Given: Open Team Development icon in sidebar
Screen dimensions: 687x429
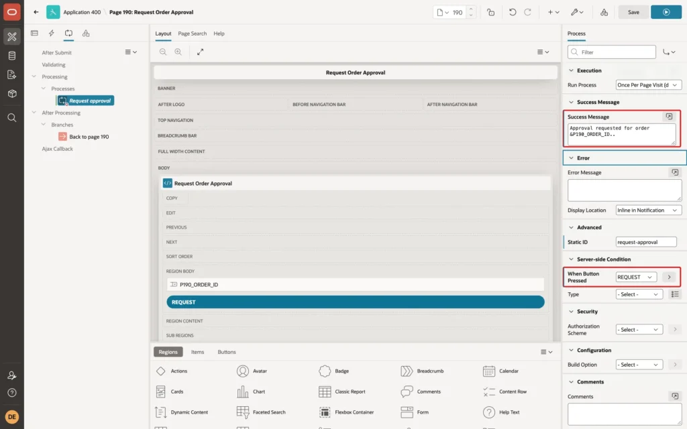Looking at the screenshot, I should click(x=12, y=75).
